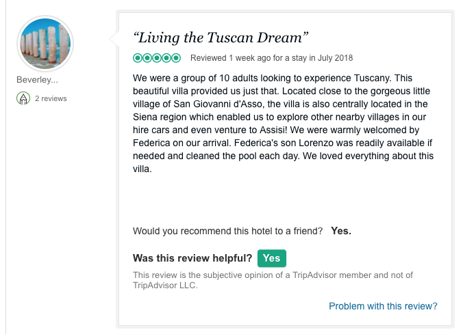463x334 pixels.
Task: Click the second green rating bubble
Action: click(x=147, y=58)
